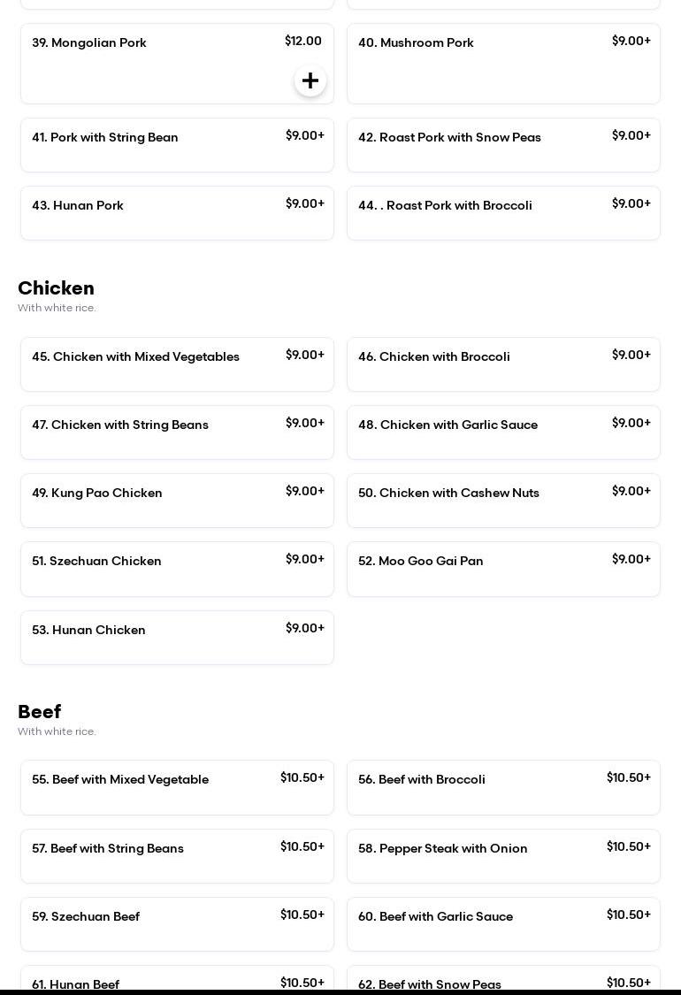
Task: Open the 40. Mushroom Pork item
Action: coord(503,64)
